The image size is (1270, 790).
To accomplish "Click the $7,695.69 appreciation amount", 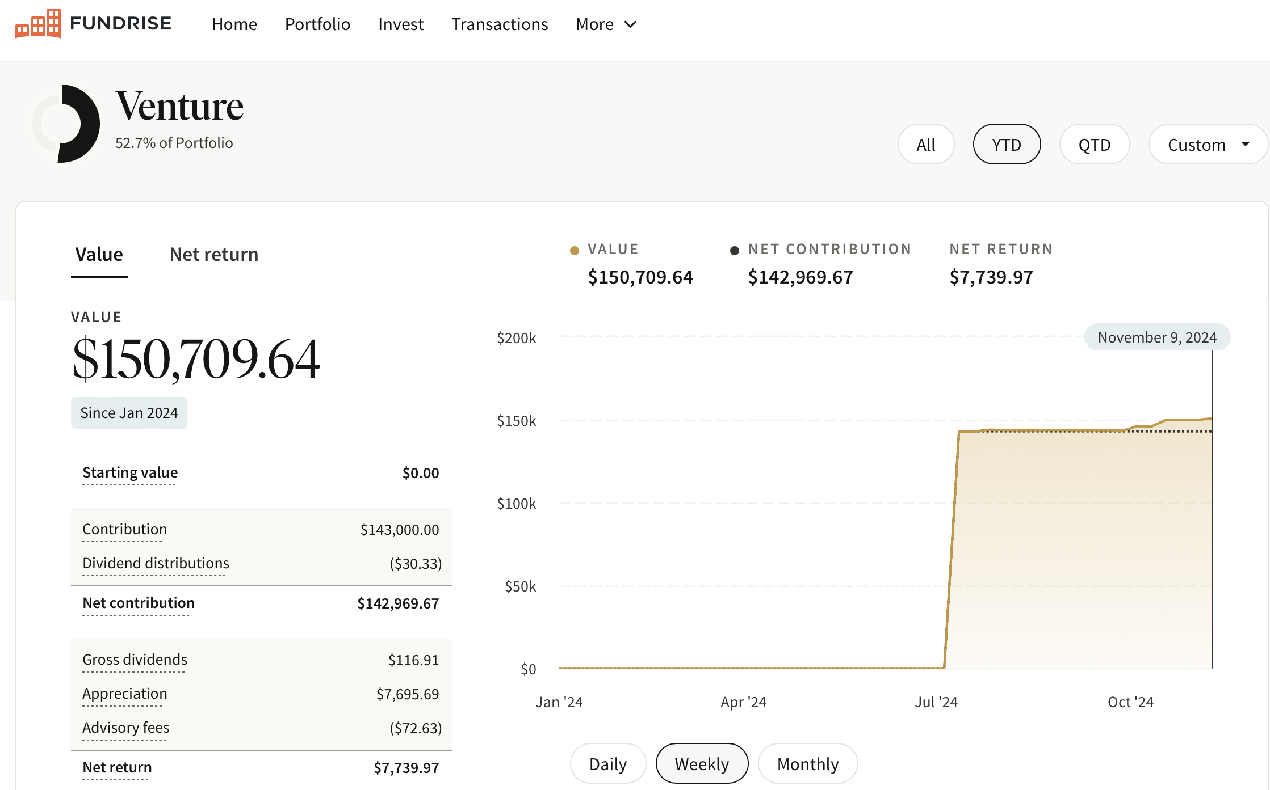I will 408,694.
